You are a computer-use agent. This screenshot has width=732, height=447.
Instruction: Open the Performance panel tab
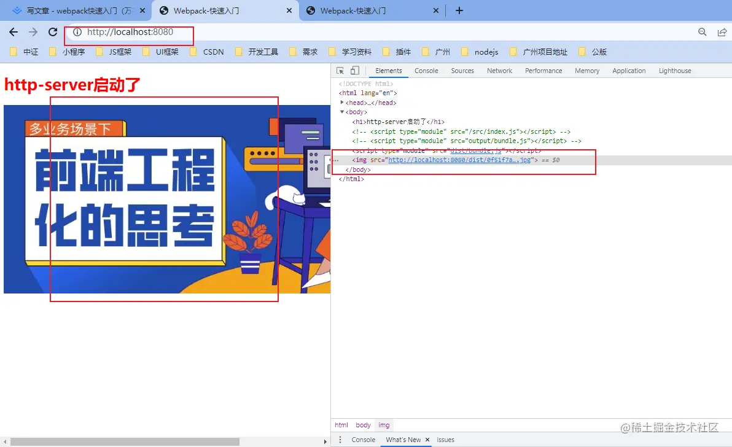point(543,71)
